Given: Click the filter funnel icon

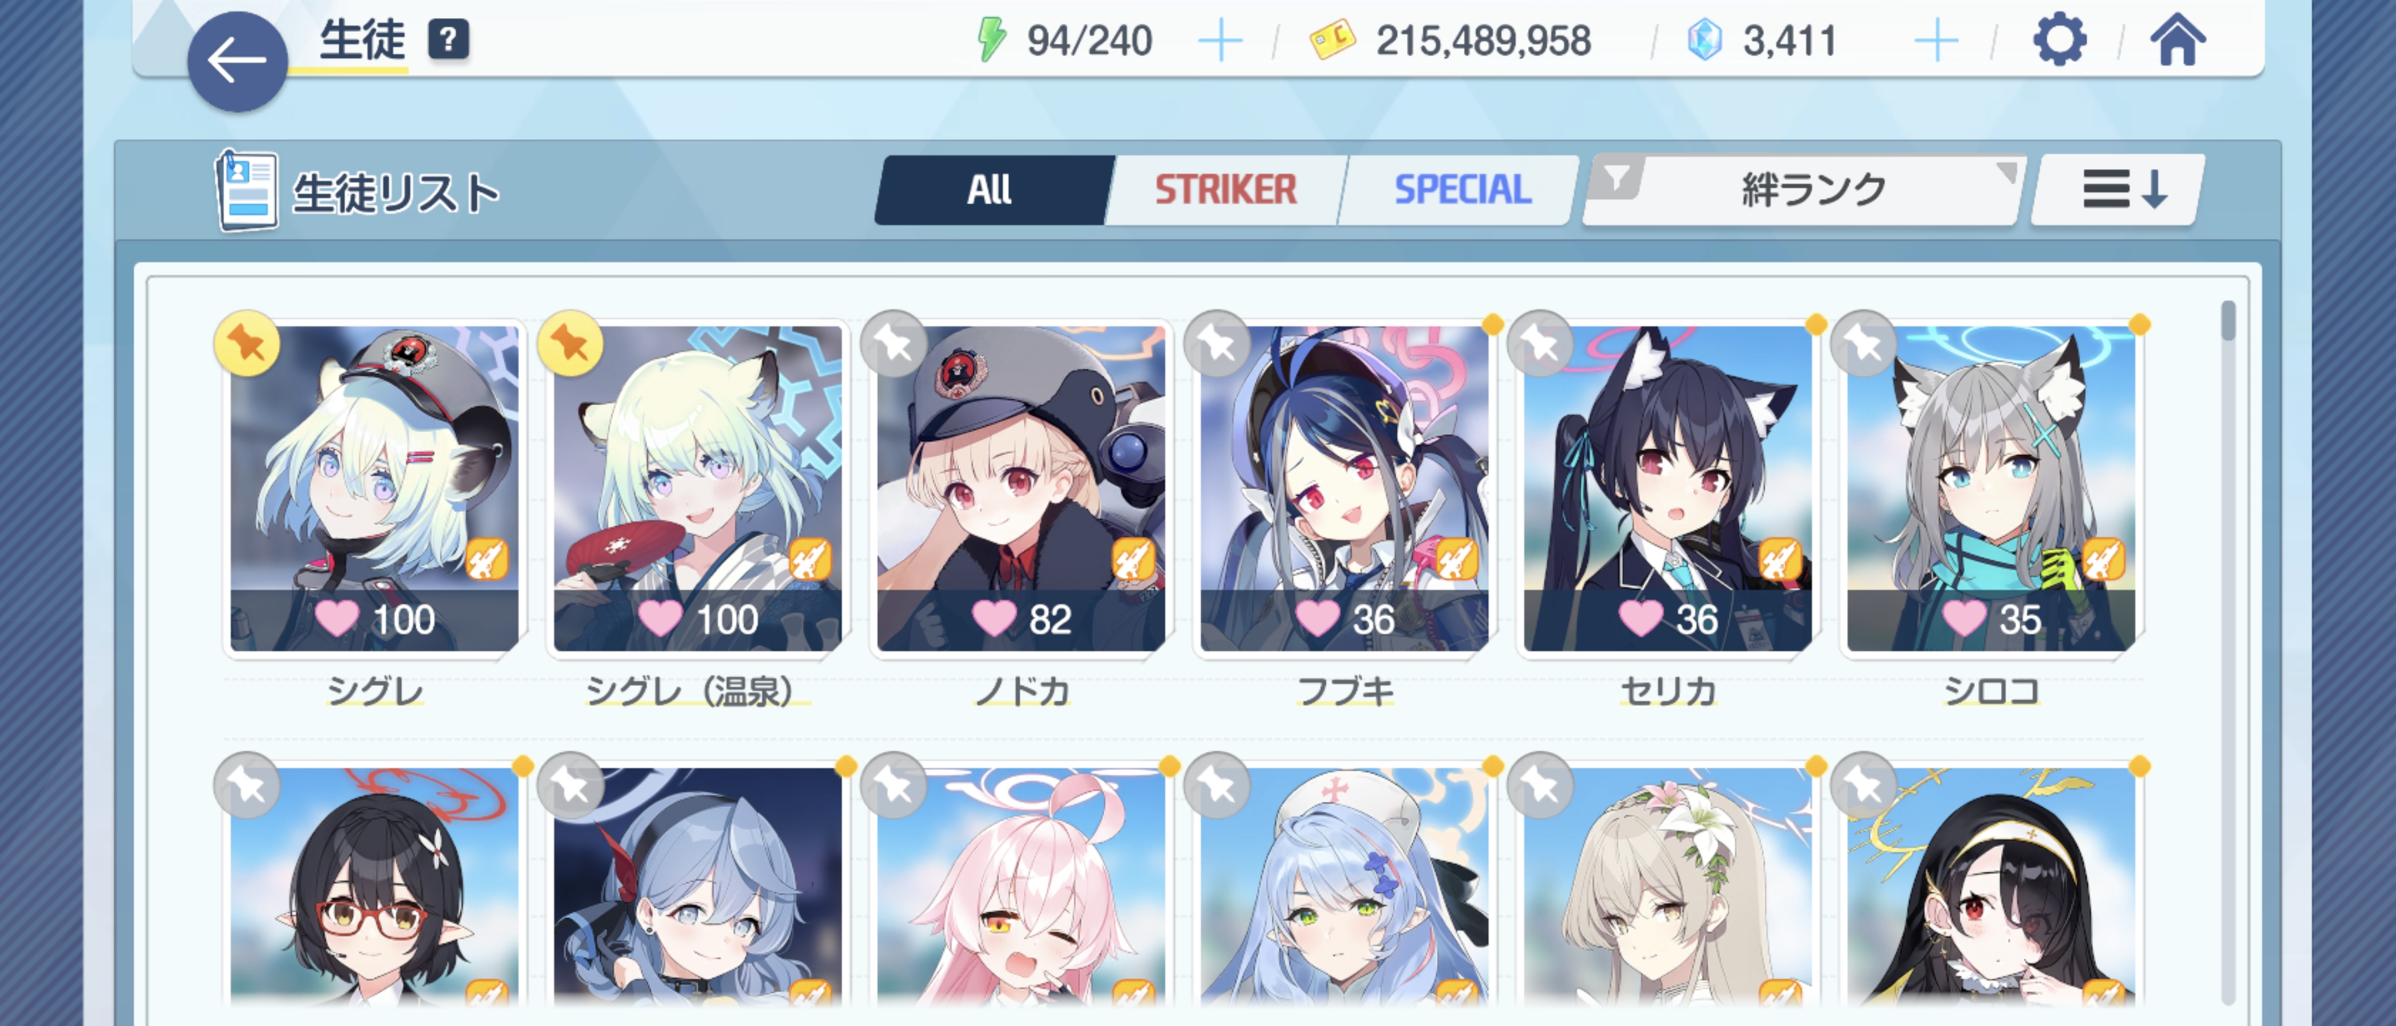Looking at the screenshot, I should coord(1617,177).
